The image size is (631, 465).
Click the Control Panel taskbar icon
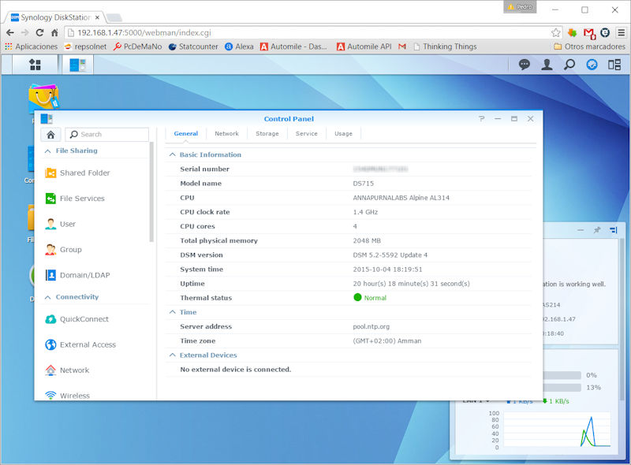point(78,65)
